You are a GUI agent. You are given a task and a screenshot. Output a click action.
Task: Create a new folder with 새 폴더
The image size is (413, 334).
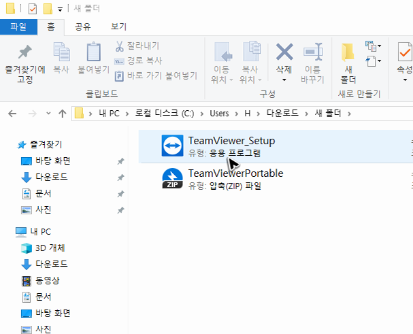[348, 63]
